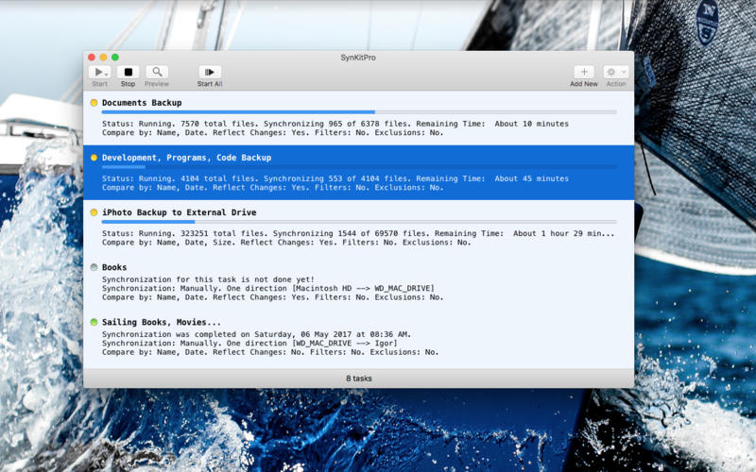Click the '8 tasks' status bar text

[x=359, y=379]
